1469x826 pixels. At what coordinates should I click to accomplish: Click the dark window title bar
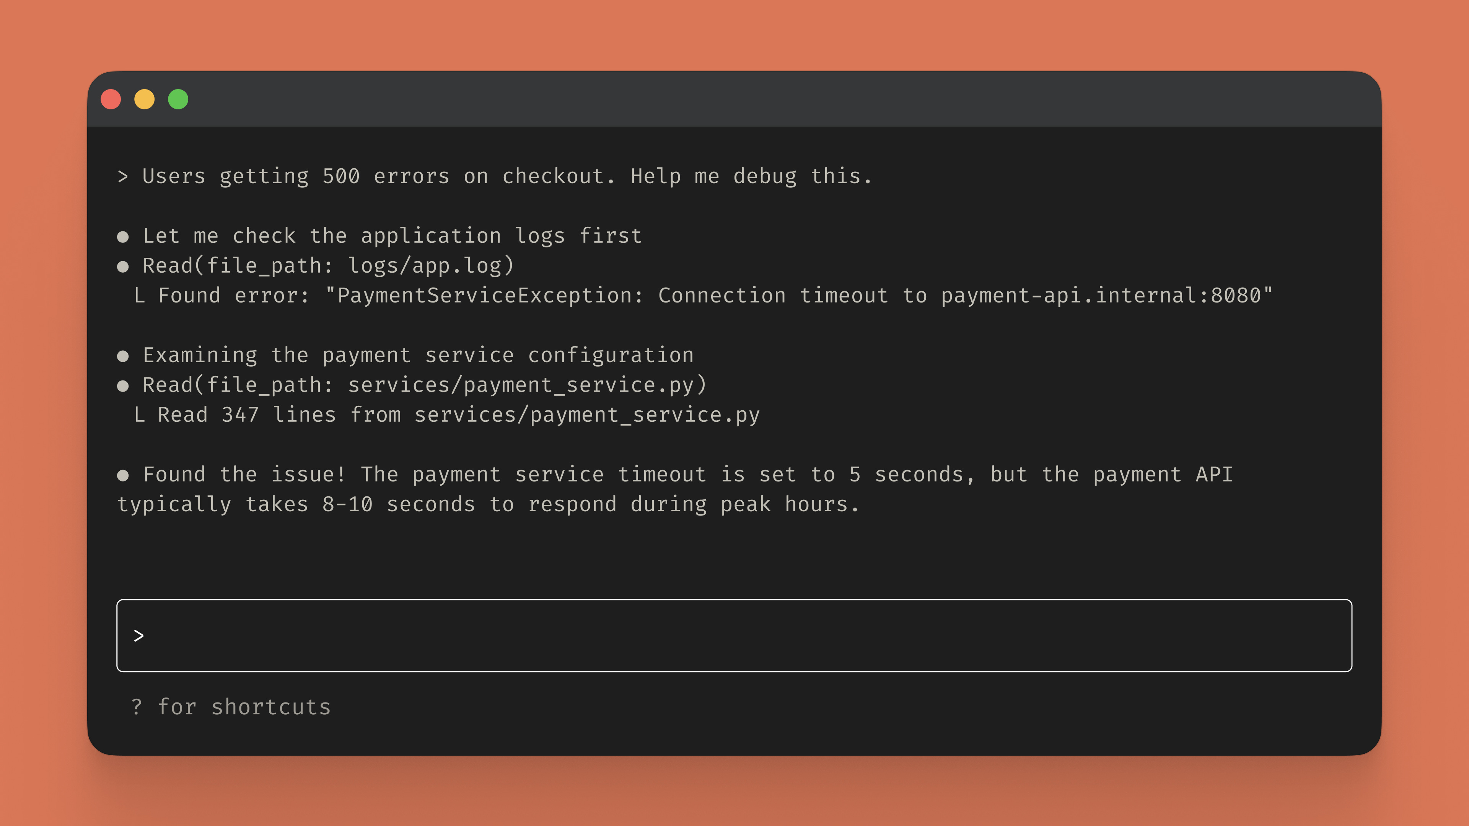[x=734, y=99]
